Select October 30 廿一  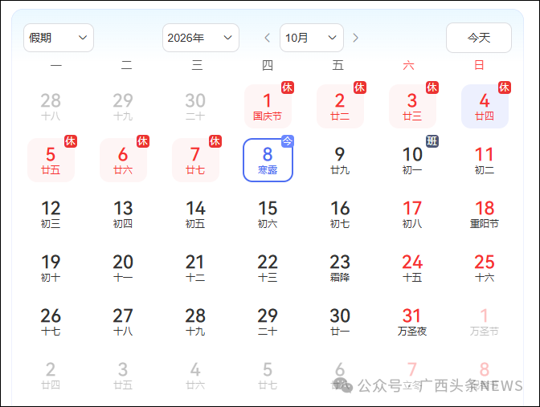pyautogui.click(x=340, y=321)
